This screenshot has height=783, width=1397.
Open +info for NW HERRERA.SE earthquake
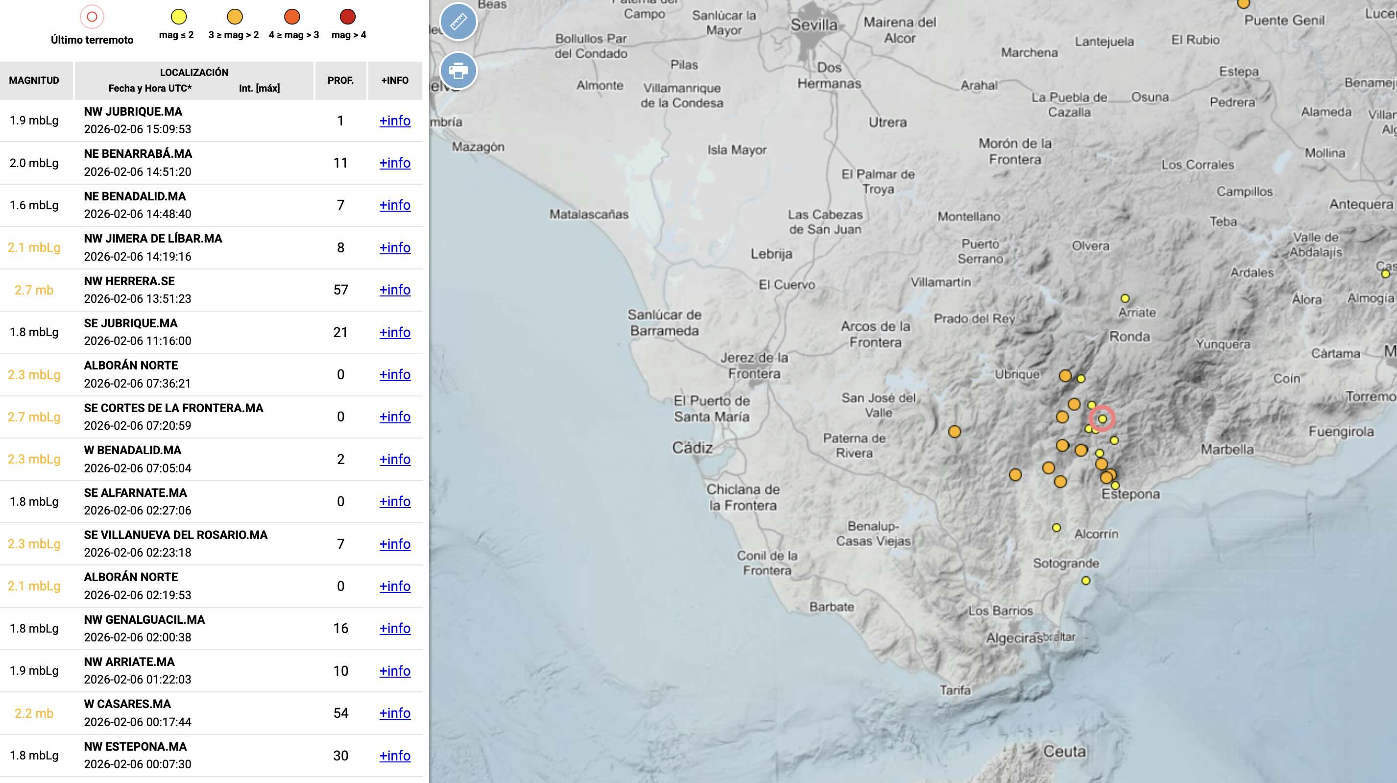395,290
